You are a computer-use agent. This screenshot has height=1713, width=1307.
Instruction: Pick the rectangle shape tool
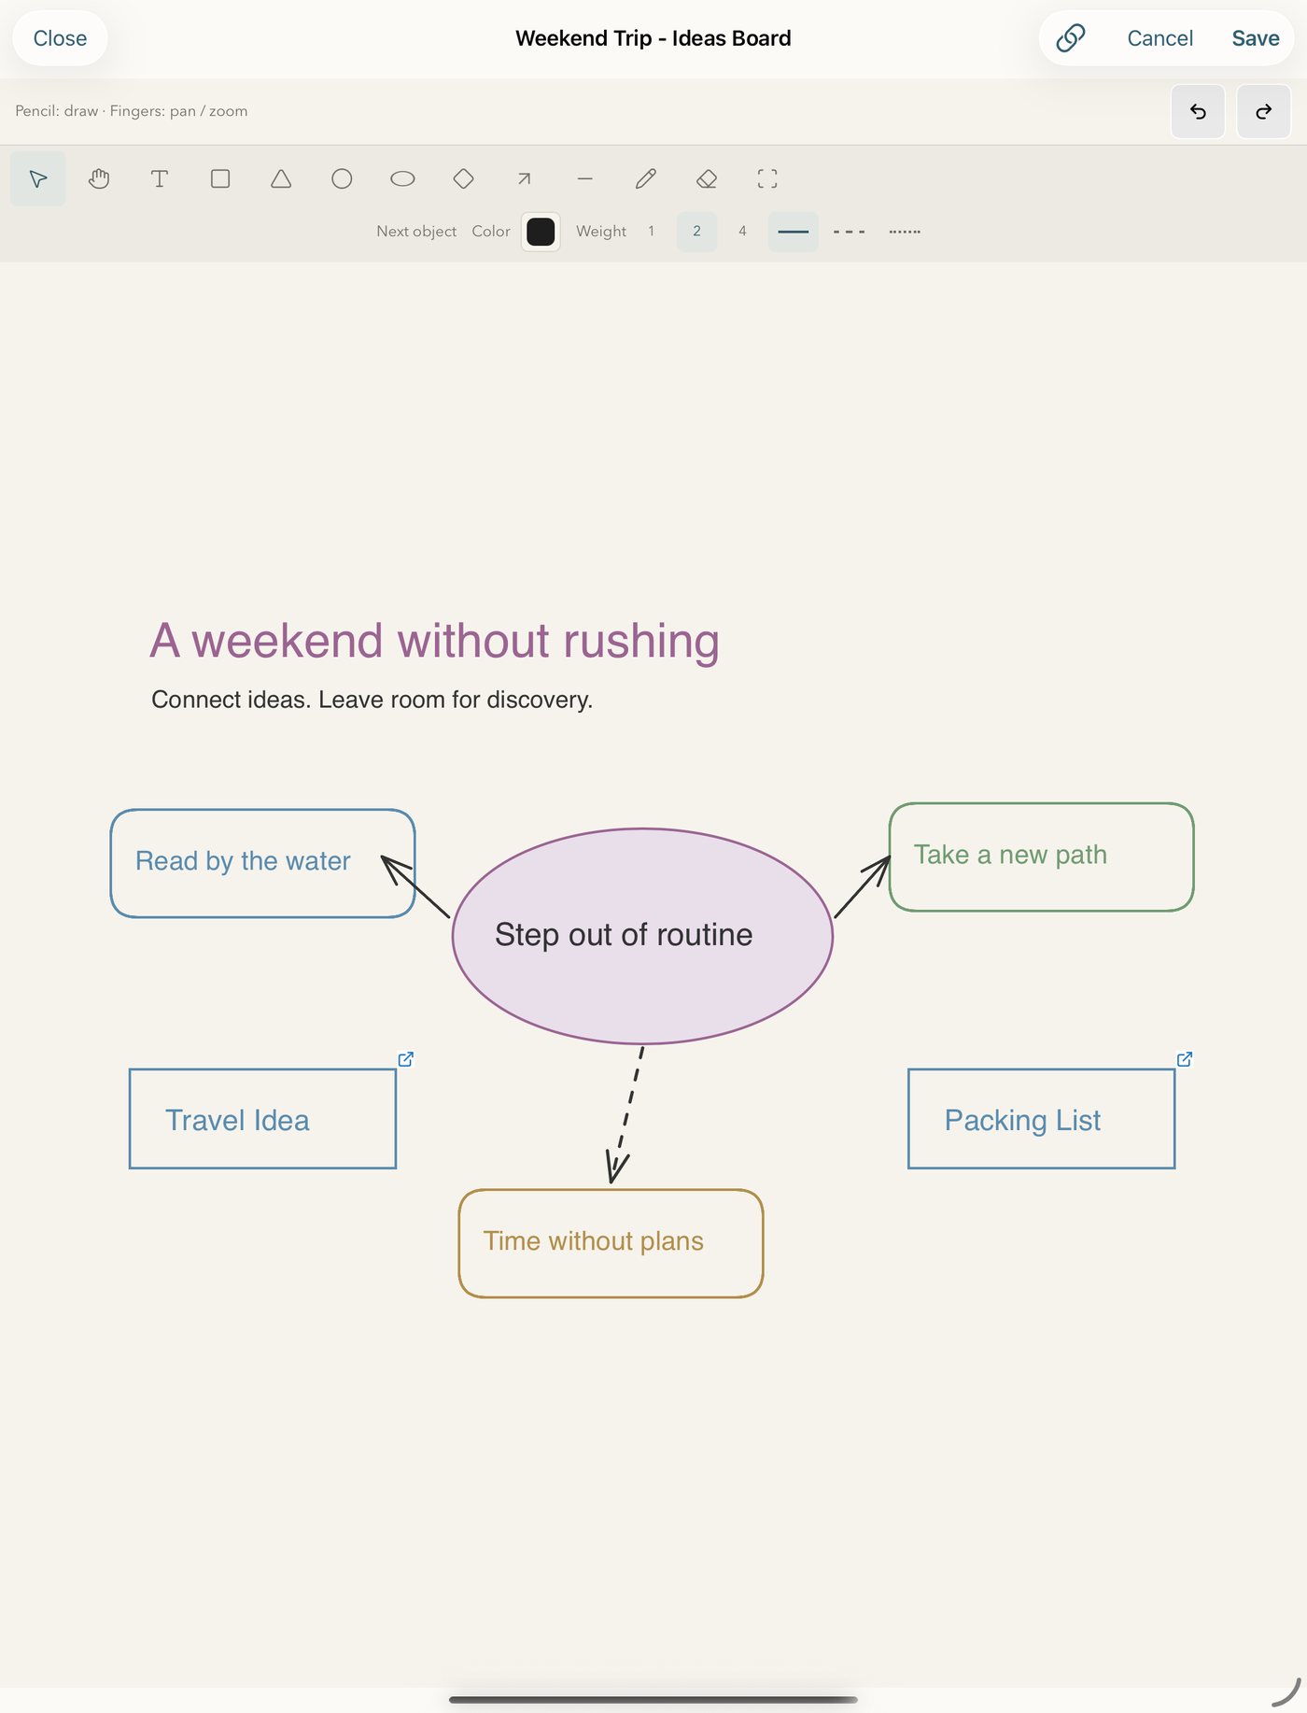pyautogui.click(x=220, y=178)
